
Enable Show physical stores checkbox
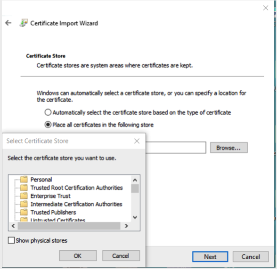pos(11,240)
